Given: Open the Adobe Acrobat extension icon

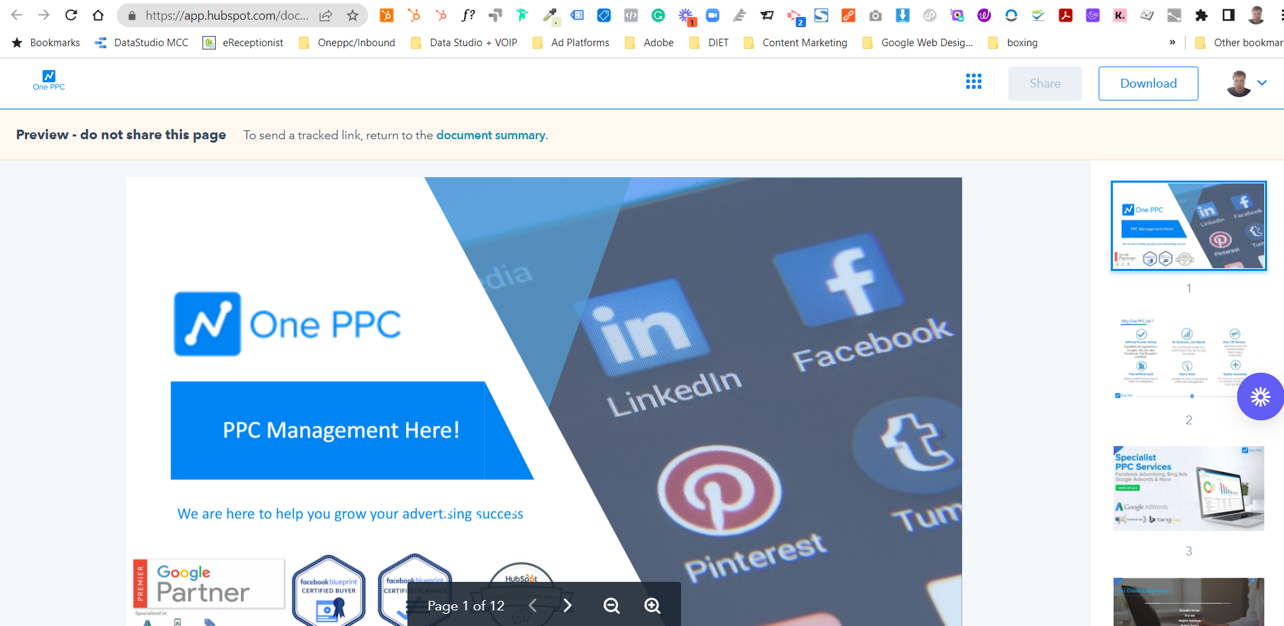Looking at the screenshot, I should pyautogui.click(x=1066, y=15).
